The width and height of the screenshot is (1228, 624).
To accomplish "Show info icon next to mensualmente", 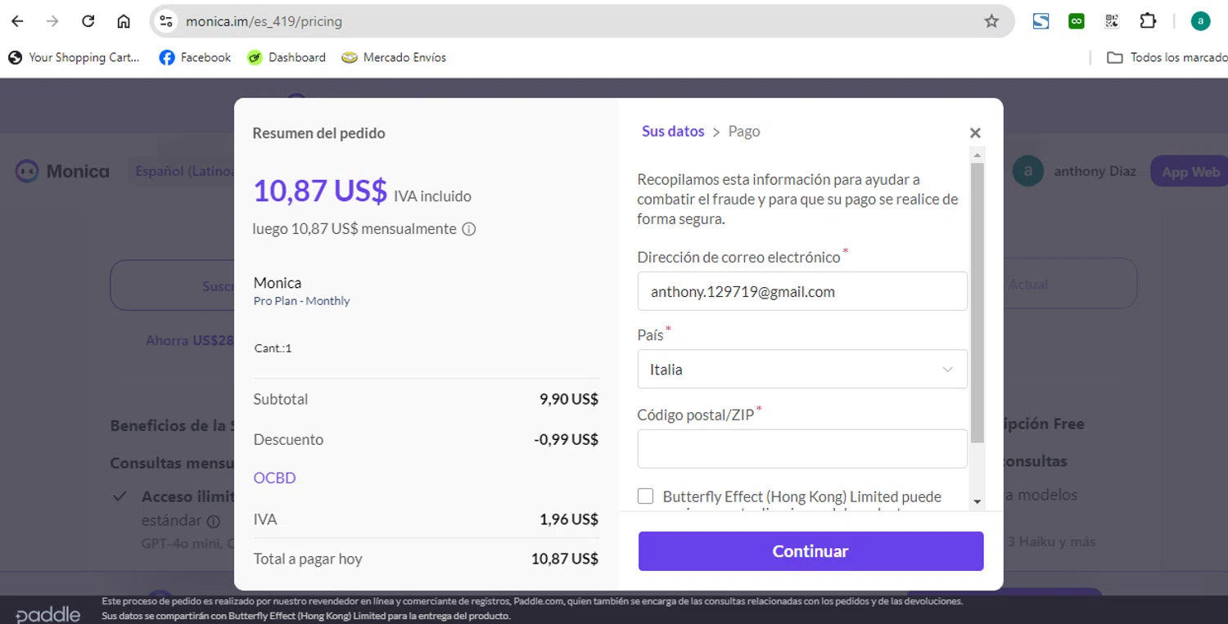I will (x=469, y=229).
